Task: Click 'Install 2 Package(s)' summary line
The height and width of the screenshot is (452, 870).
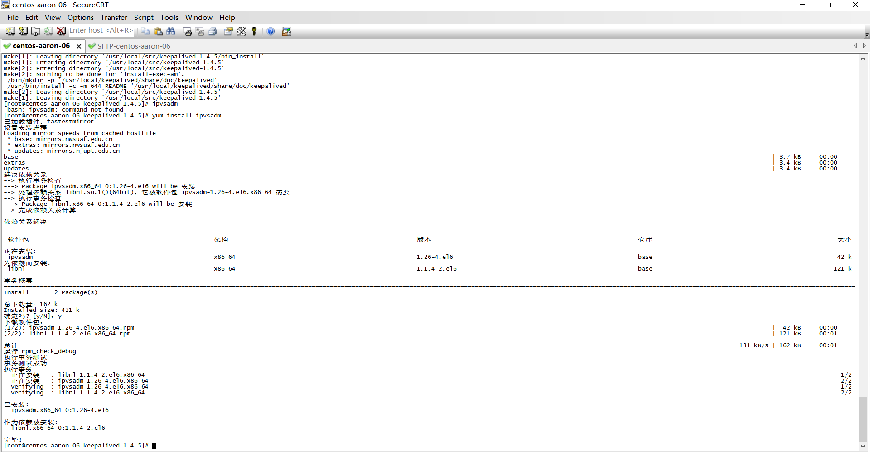Action: [51, 292]
